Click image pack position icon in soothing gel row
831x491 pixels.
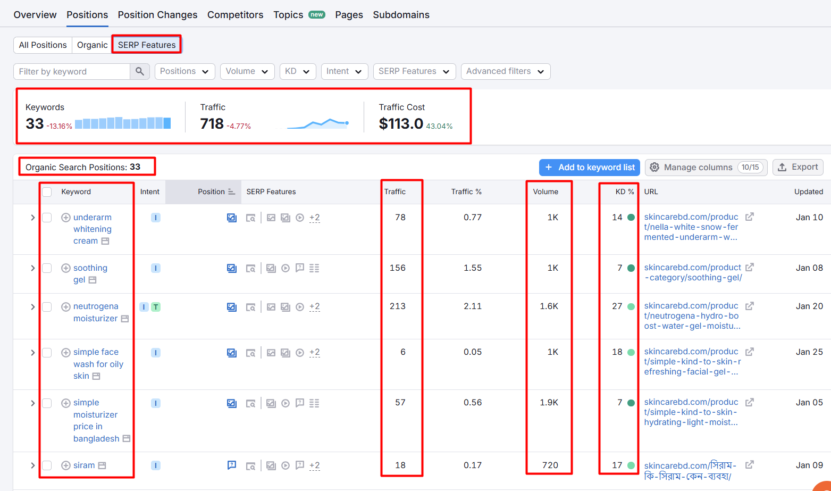[x=232, y=268]
